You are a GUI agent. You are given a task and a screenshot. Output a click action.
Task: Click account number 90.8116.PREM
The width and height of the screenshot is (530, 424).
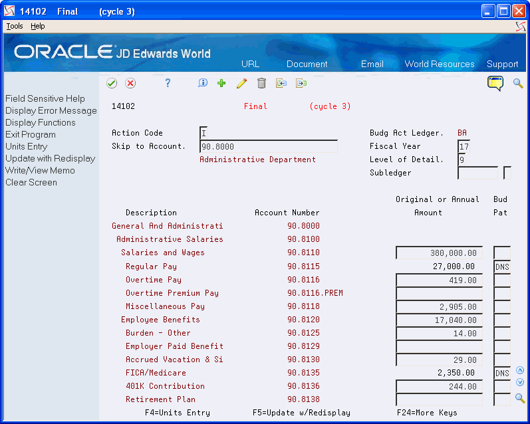(x=315, y=293)
